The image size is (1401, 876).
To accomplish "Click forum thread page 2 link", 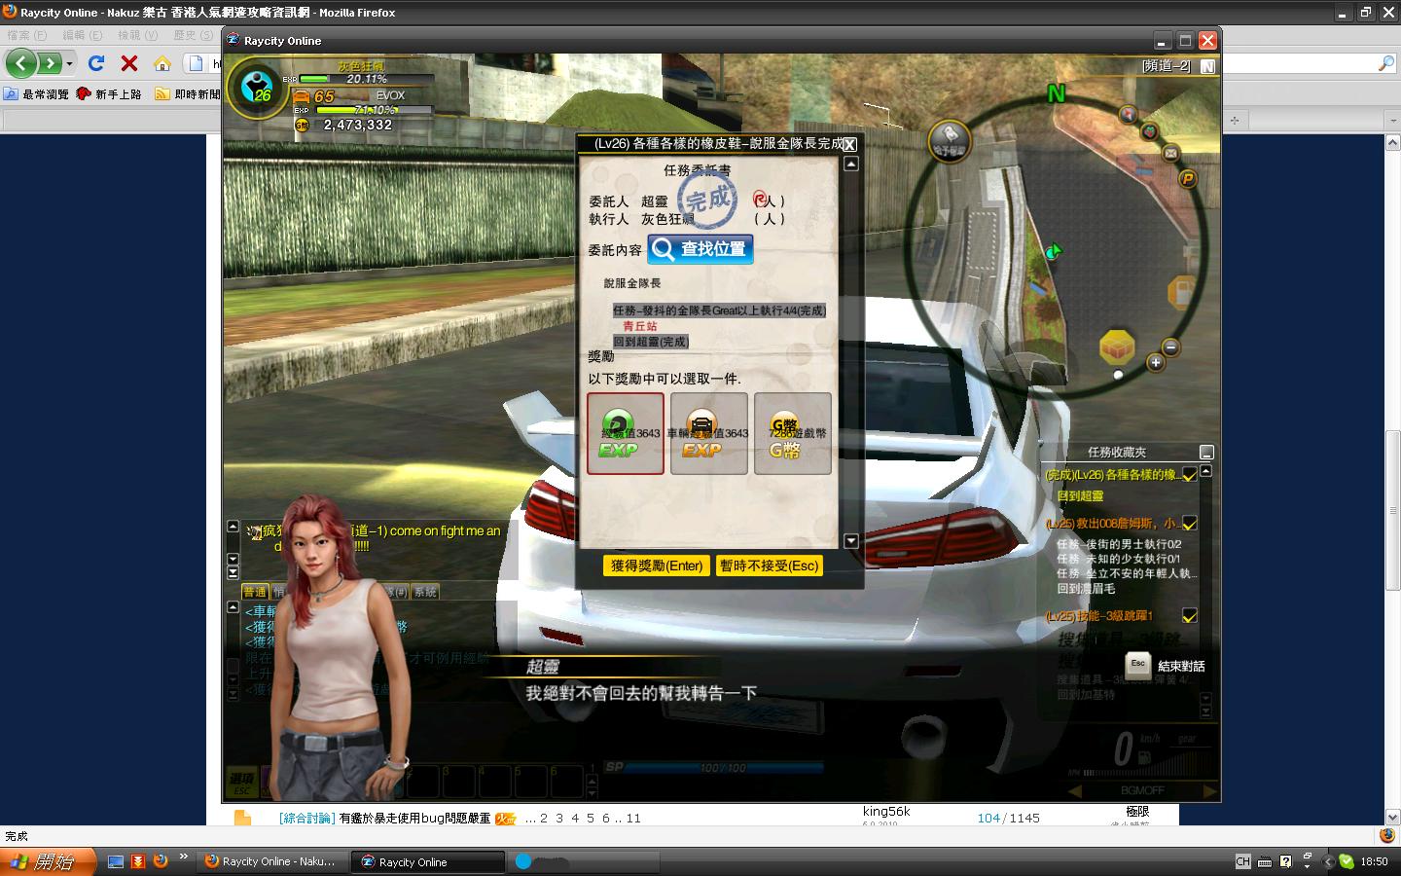I will 544,819.
